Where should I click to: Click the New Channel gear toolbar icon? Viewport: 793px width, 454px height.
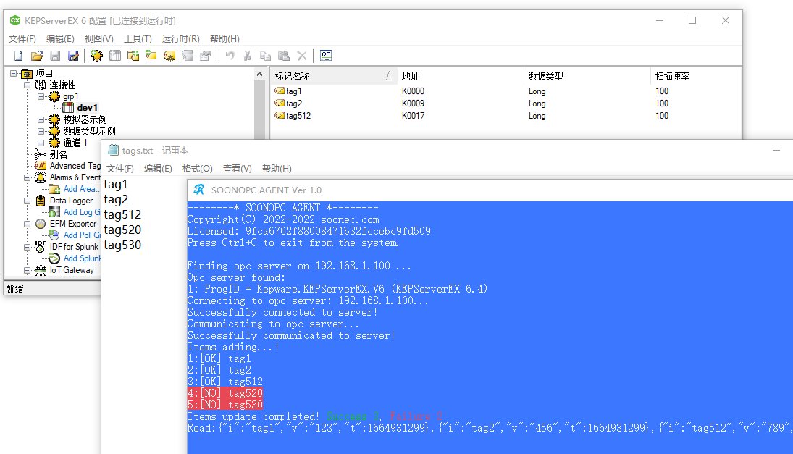96,56
